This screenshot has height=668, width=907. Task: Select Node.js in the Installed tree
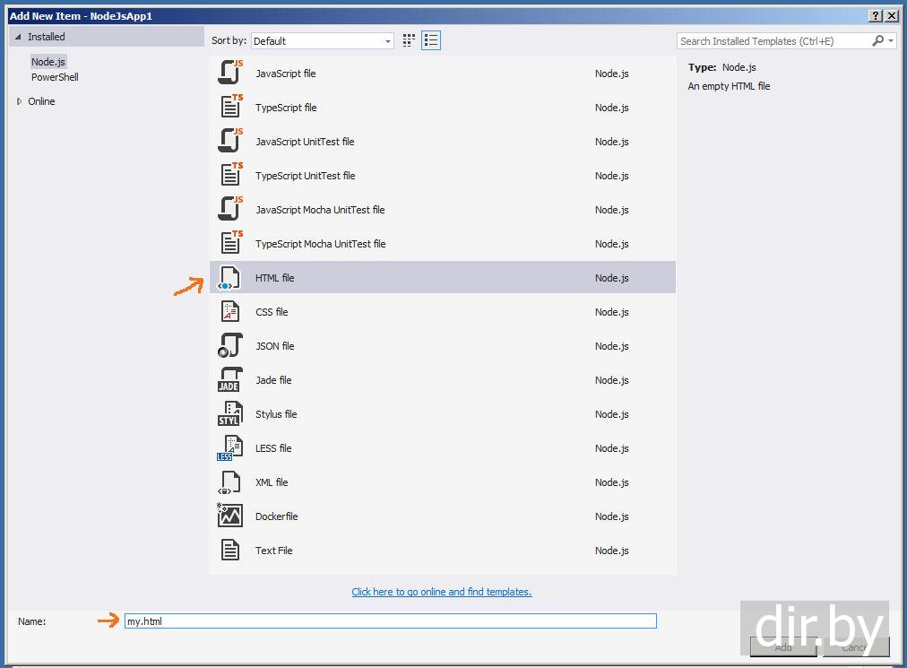coord(48,61)
